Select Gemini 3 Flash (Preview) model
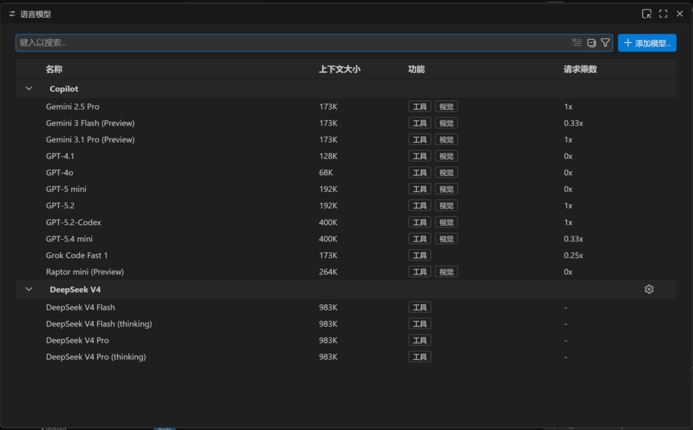The width and height of the screenshot is (693, 430). point(90,123)
